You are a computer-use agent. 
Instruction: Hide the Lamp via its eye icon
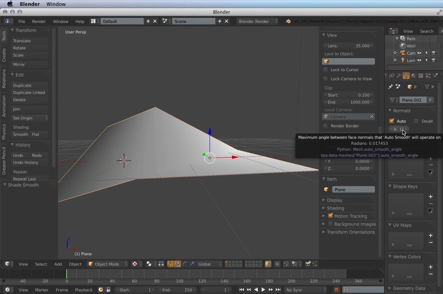click(419, 60)
